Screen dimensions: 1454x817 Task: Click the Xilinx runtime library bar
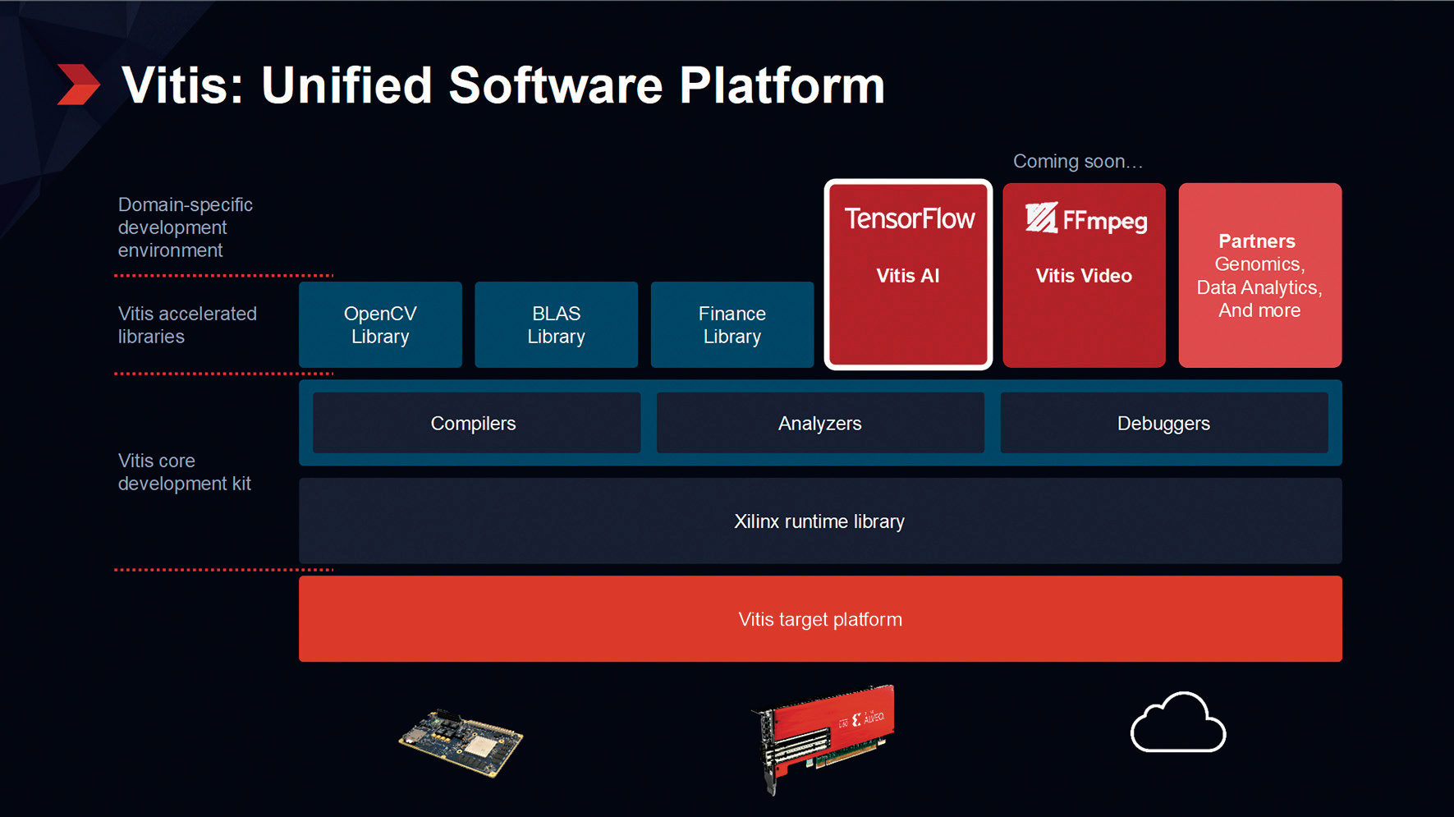820,521
